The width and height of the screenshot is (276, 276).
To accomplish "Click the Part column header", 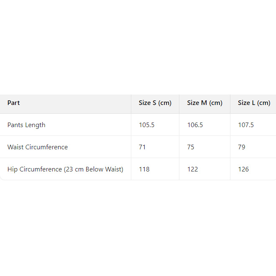I will (13, 103).
